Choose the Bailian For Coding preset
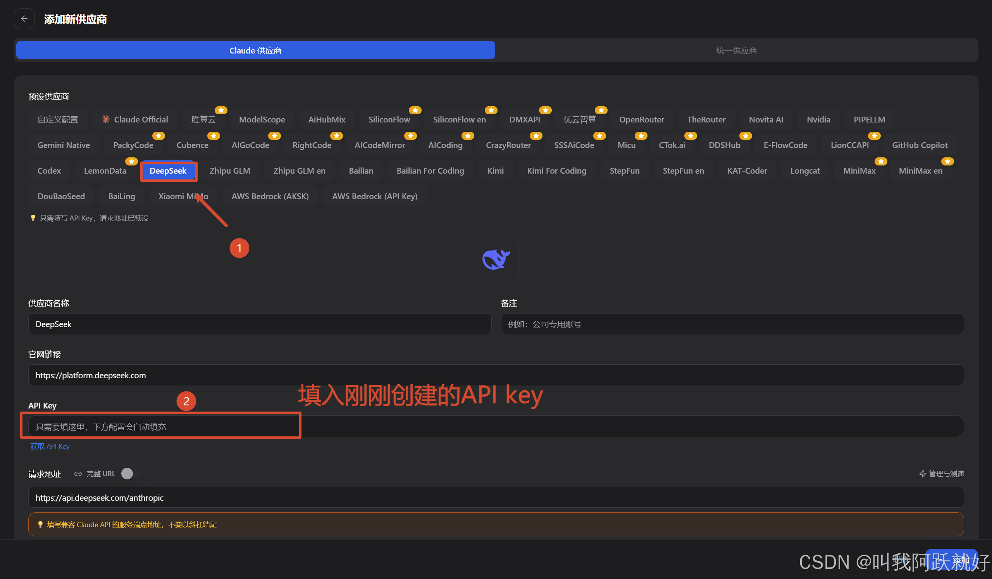The image size is (992, 579). click(x=430, y=171)
